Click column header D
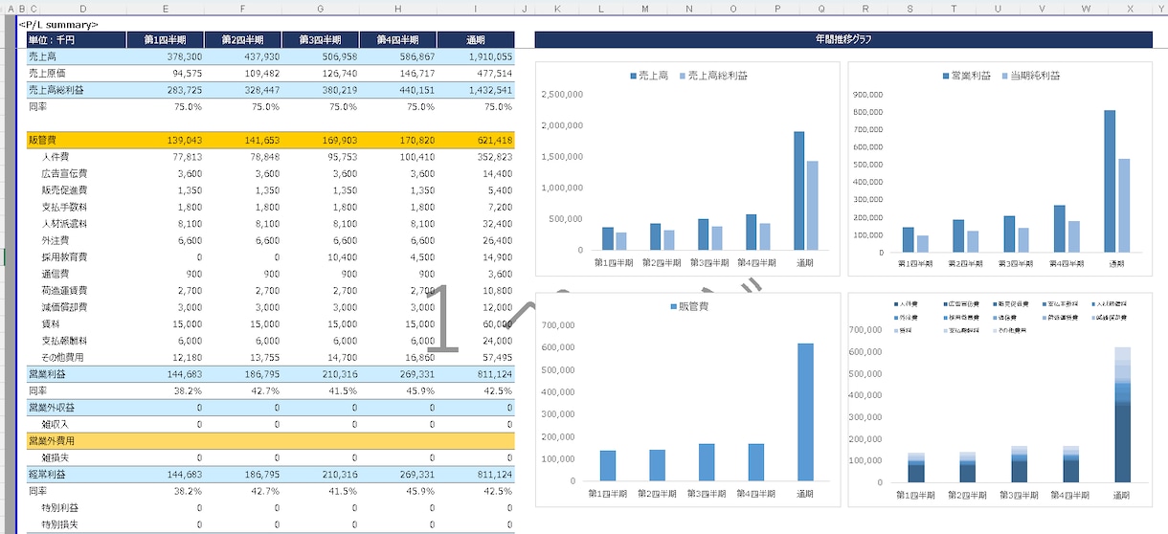Screen dimensions: 1168x534 tap(83, 9)
